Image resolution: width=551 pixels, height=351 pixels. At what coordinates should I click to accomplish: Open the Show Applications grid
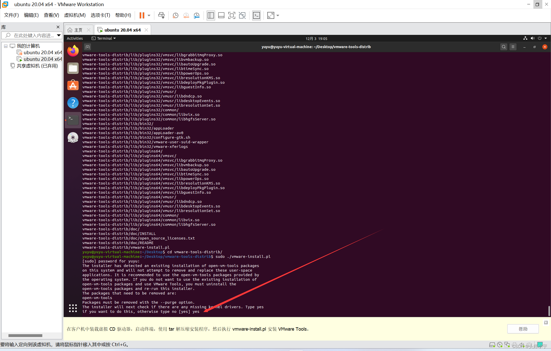click(x=73, y=308)
